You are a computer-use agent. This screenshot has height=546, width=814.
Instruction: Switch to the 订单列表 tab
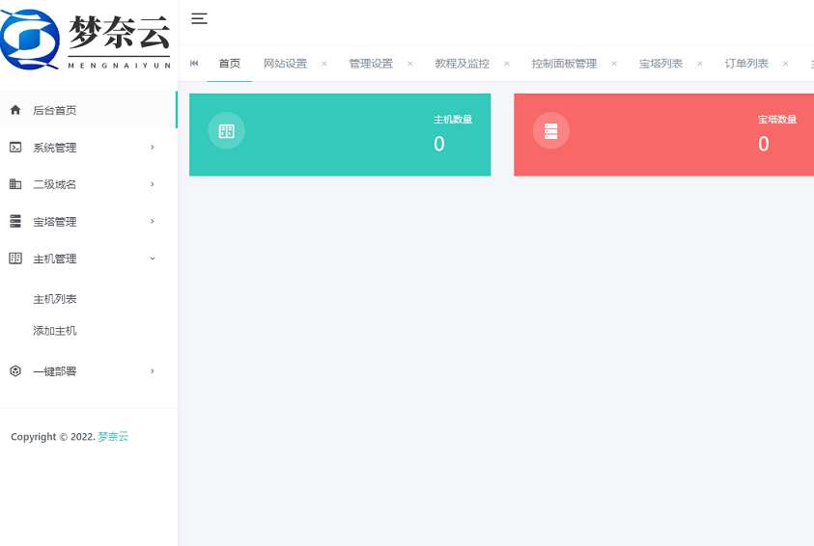click(746, 64)
